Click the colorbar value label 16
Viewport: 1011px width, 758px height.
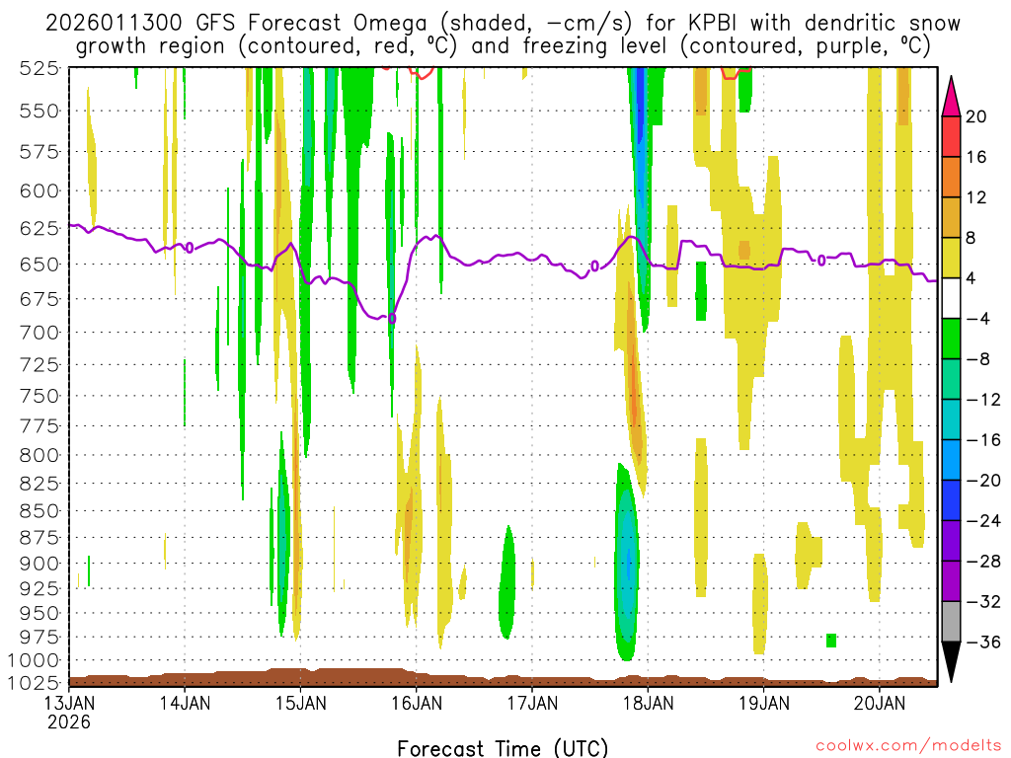point(975,157)
